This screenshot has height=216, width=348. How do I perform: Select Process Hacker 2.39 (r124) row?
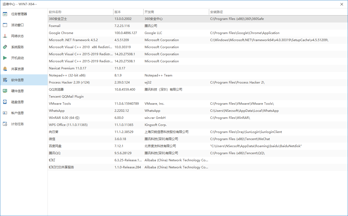[198, 82]
